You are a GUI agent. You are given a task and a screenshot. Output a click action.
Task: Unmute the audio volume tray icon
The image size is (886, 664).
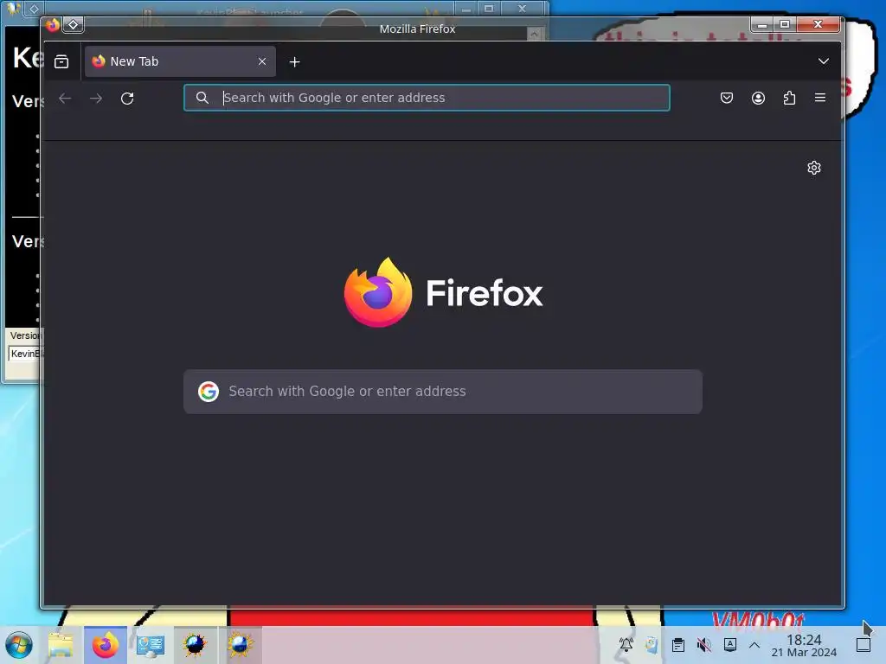[704, 644]
